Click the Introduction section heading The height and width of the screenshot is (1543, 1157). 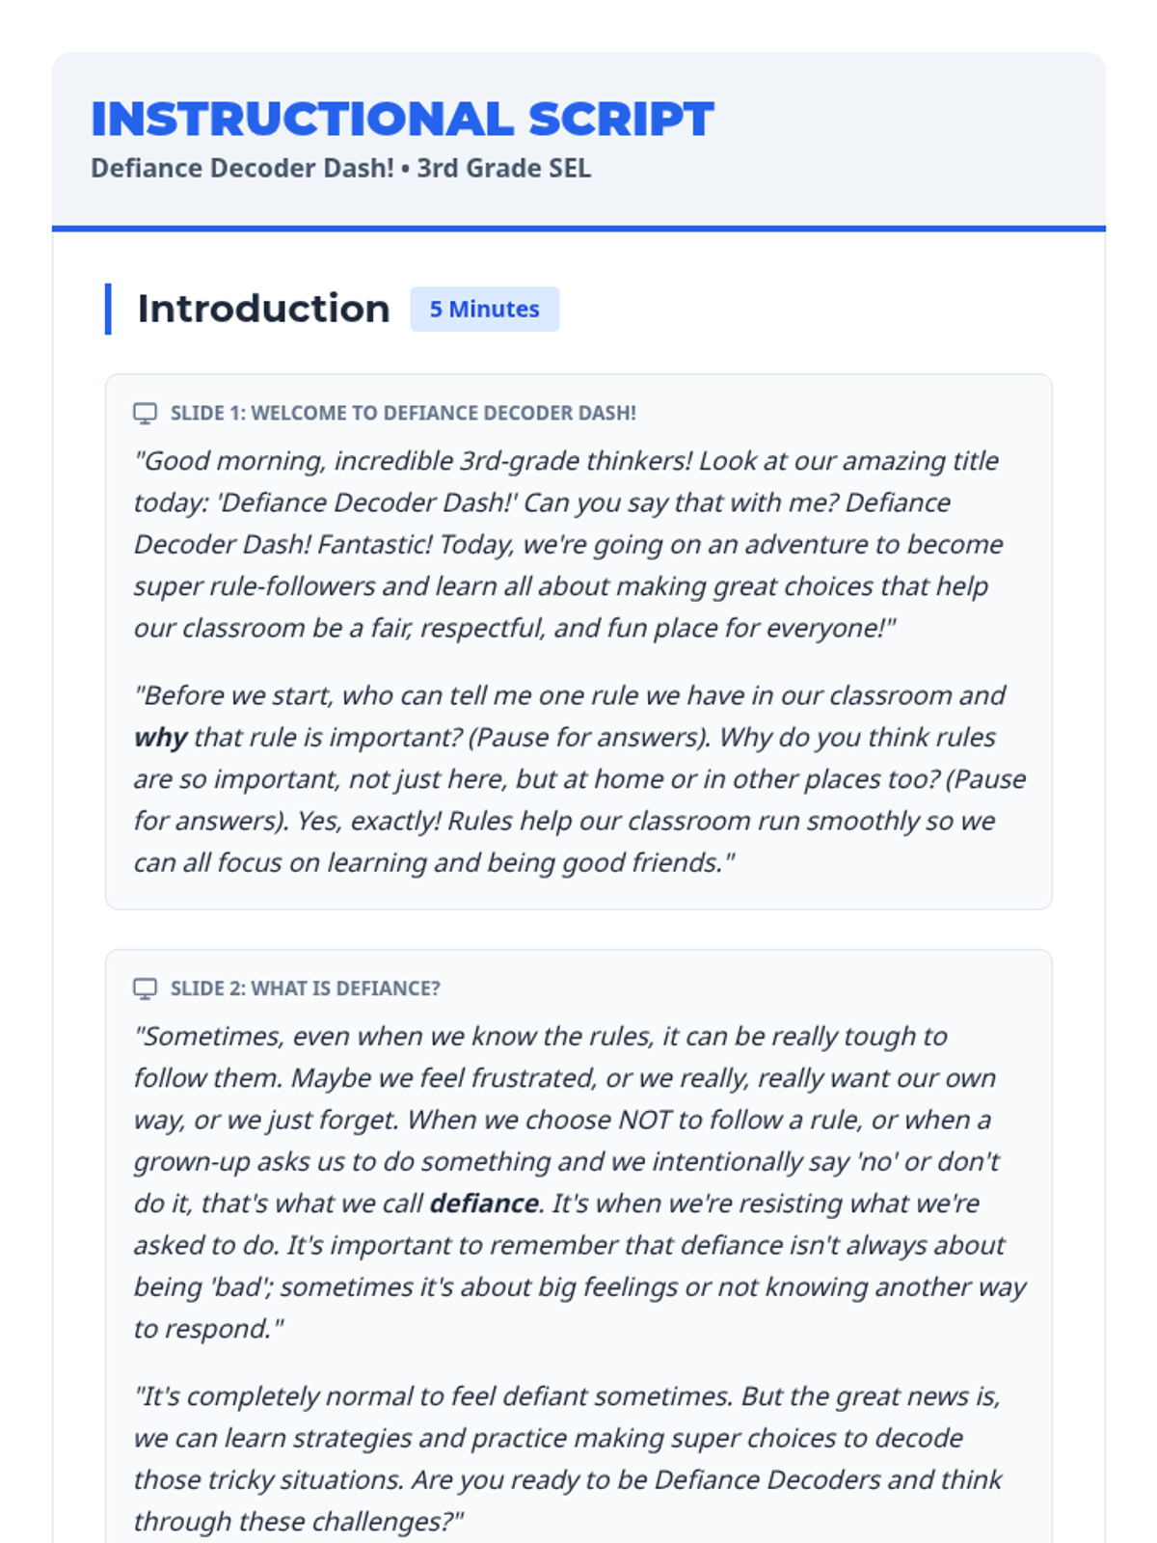[x=263, y=309]
